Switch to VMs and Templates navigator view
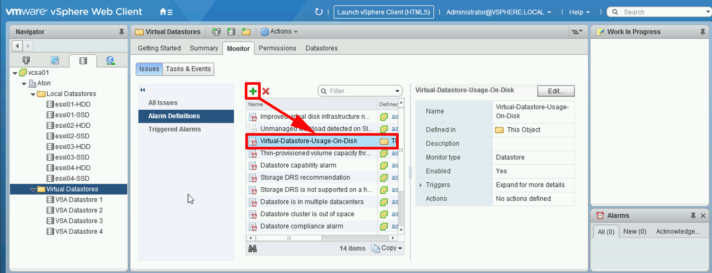This screenshot has width=712, height=273. [54, 60]
